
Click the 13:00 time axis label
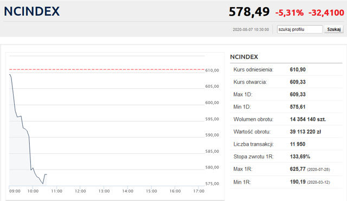coord(104,191)
